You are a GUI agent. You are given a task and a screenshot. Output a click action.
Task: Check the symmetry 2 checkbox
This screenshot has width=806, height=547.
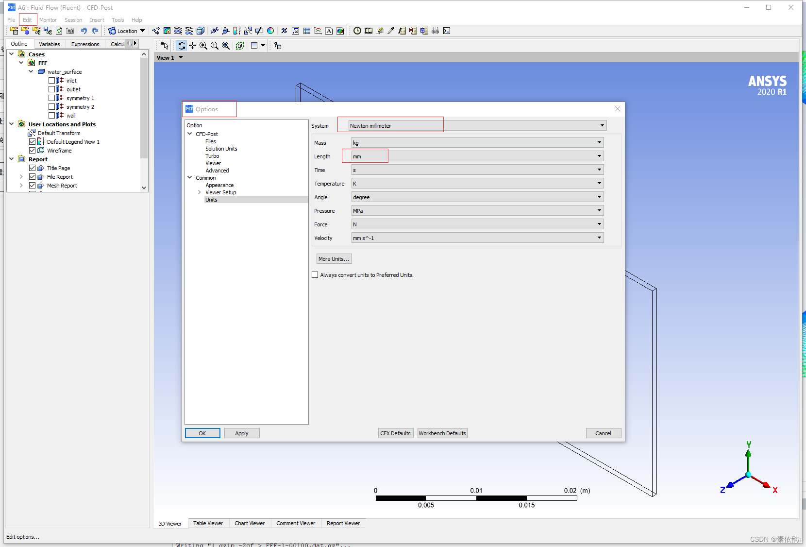pyautogui.click(x=51, y=107)
